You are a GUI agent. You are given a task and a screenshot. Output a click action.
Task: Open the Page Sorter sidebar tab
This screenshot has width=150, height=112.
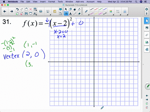[147, 21]
